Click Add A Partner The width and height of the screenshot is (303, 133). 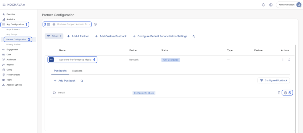[x=78, y=36]
